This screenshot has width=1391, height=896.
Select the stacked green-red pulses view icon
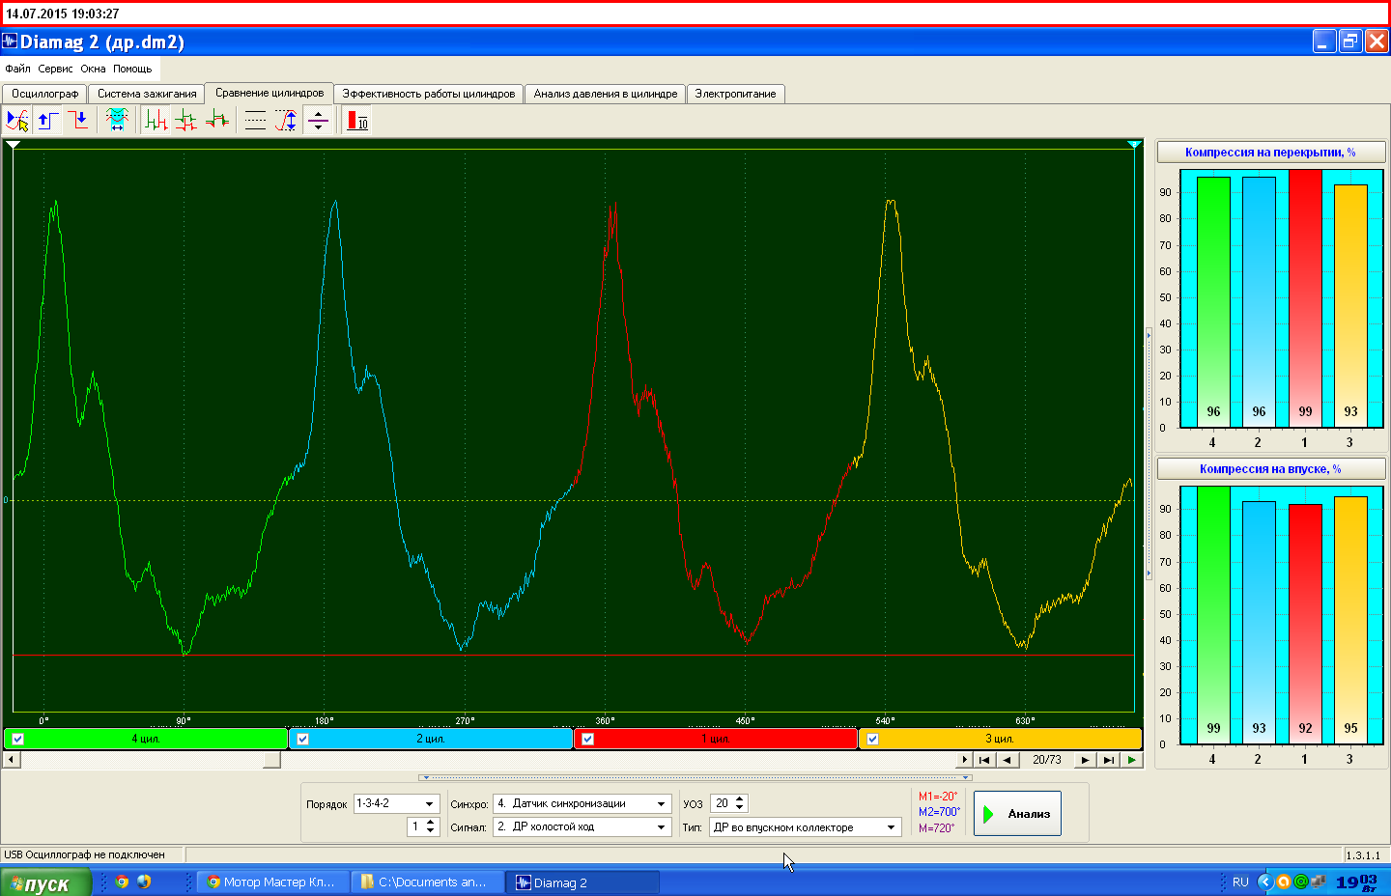187,121
